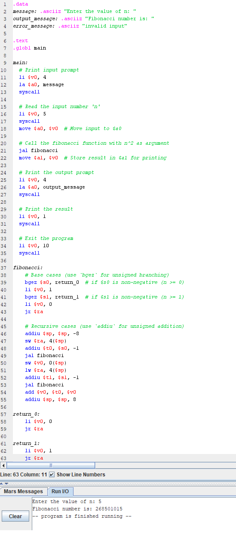
Task: Click 'addiu $sp, $sp, -8' on line 46
Action: pos(52,333)
